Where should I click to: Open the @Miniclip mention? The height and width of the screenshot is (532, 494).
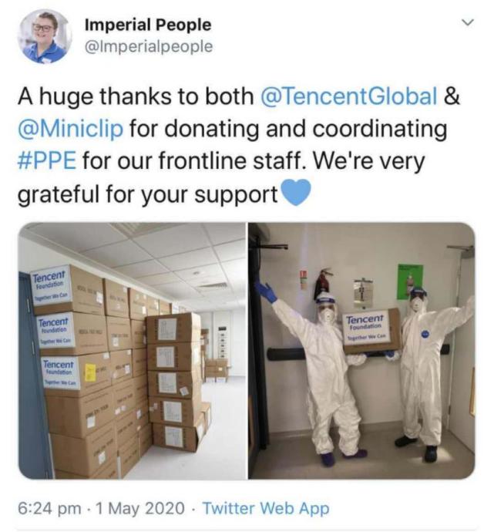(71, 129)
